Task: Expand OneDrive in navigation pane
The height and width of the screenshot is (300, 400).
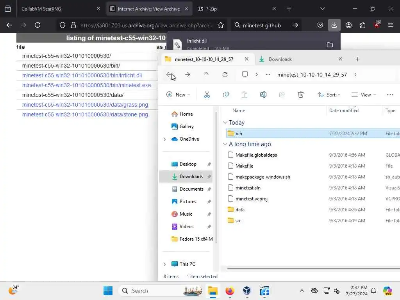Action: pyautogui.click(x=165, y=139)
